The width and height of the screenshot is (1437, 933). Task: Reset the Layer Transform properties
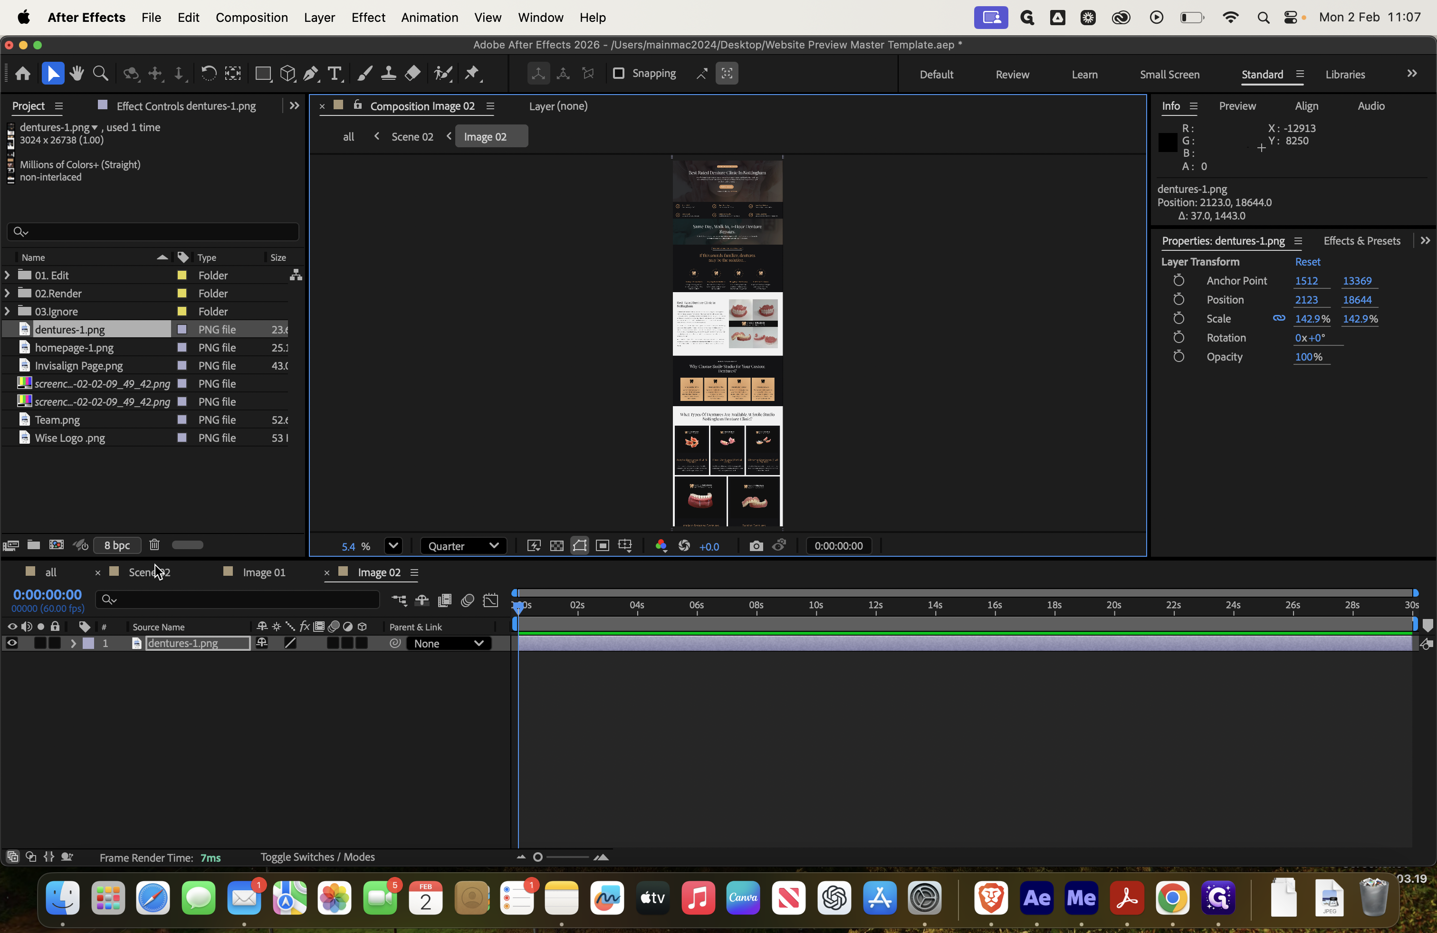pyautogui.click(x=1307, y=261)
